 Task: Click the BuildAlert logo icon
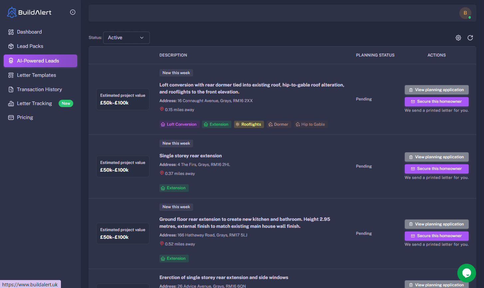12,12
